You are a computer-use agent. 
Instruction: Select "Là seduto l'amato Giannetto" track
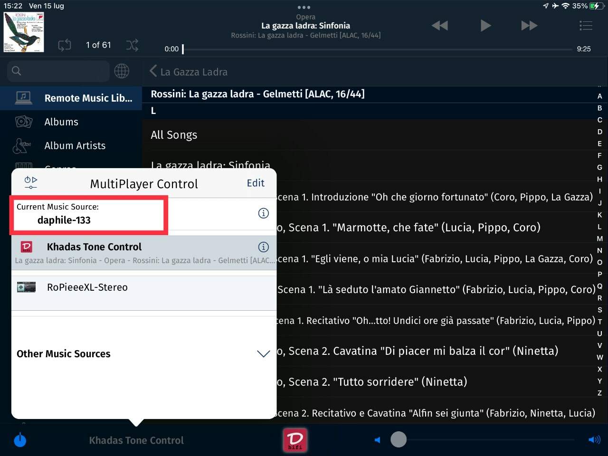[x=435, y=290]
